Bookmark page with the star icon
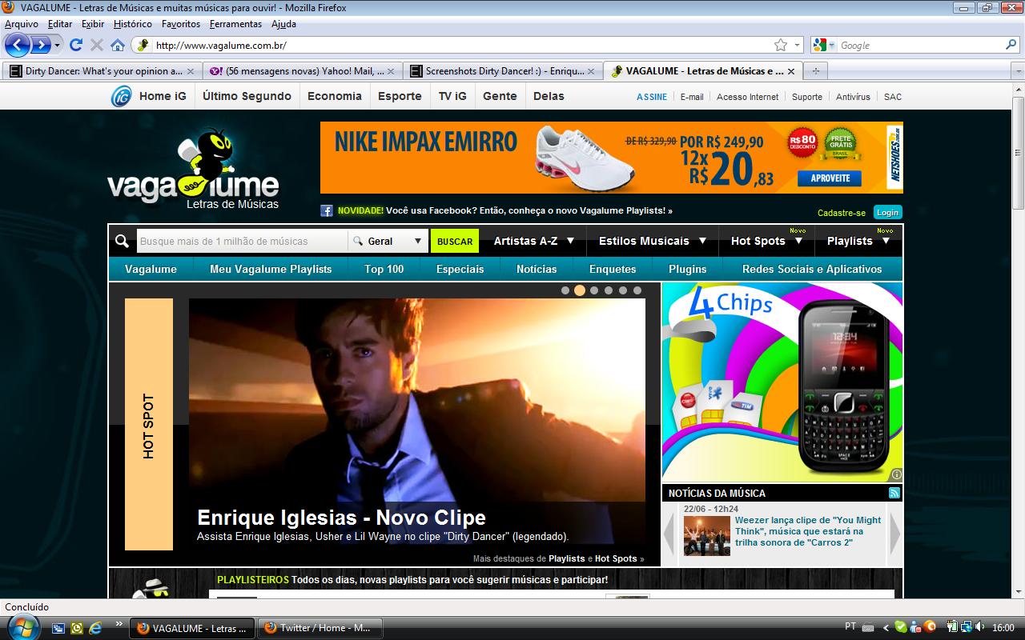 point(781,45)
